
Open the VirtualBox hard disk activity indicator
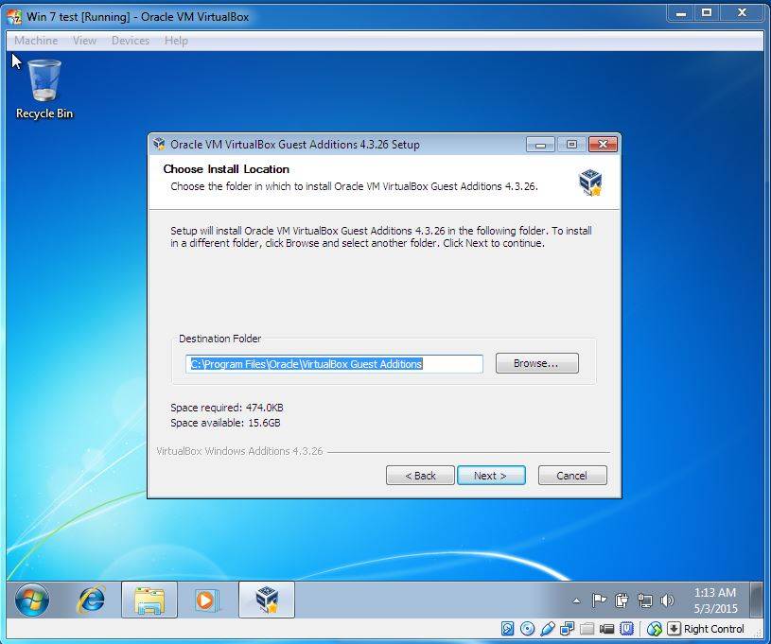tap(506, 629)
